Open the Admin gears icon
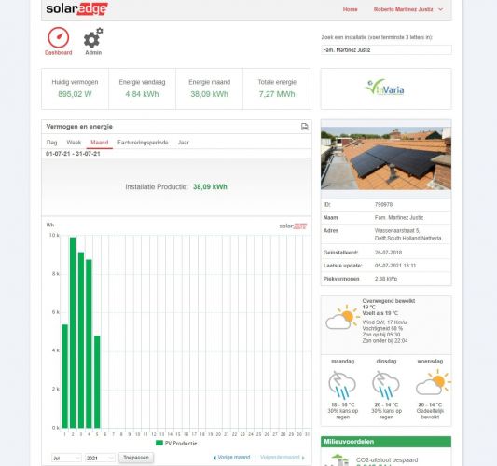Image resolution: width=497 pixels, height=466 pixels. pos(93,38)
